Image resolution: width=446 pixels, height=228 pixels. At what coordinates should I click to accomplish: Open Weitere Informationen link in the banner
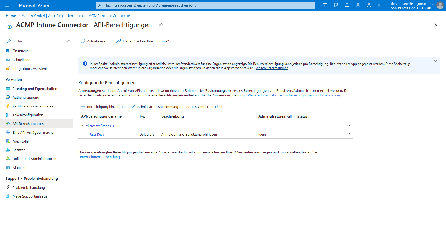[272, 68]
